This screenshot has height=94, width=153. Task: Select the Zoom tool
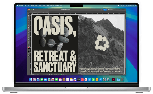29,45
